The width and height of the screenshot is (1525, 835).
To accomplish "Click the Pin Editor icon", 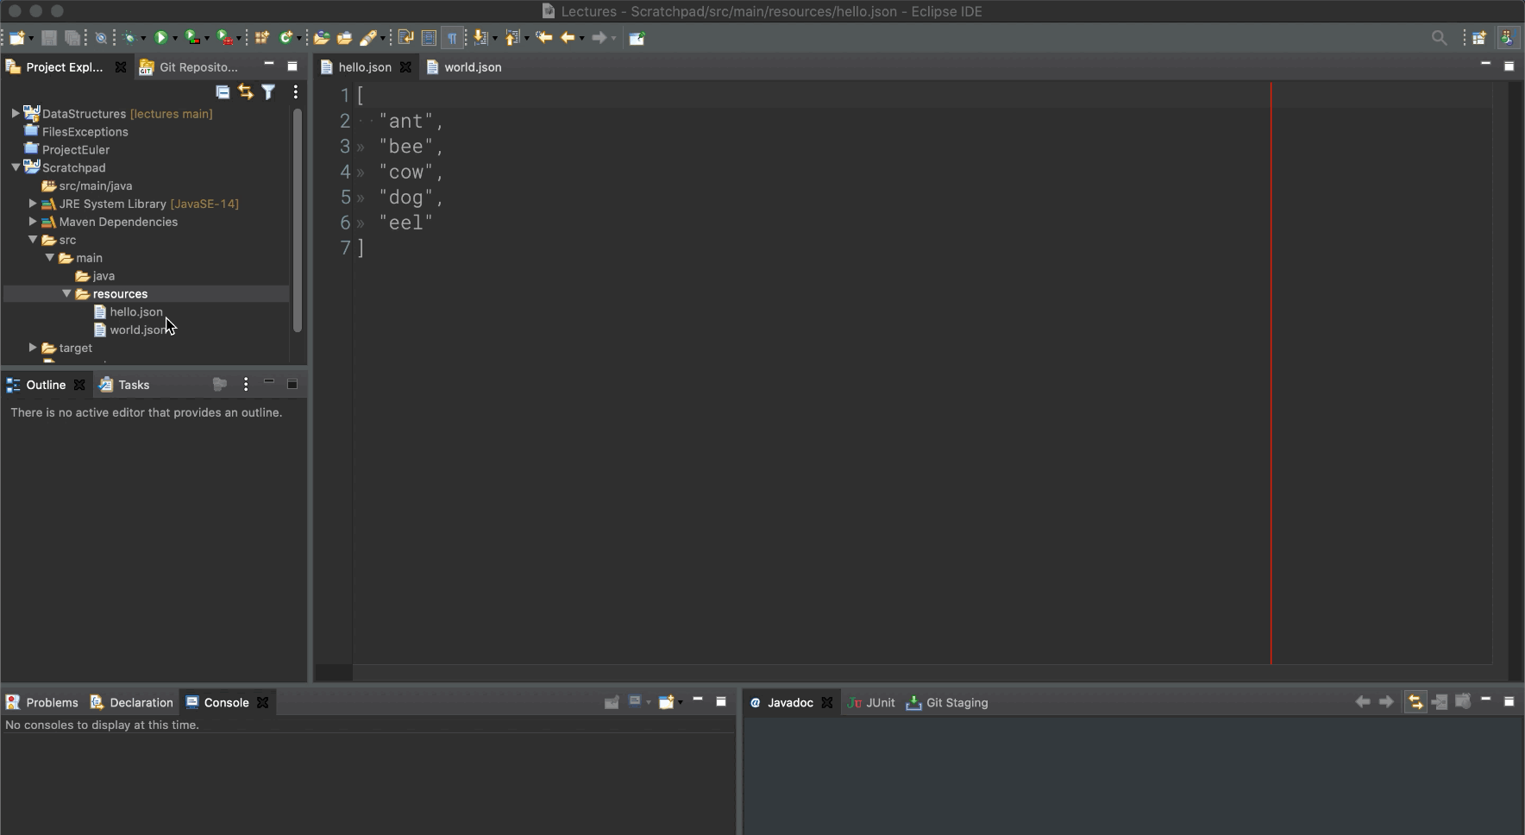I will [637, 38].
